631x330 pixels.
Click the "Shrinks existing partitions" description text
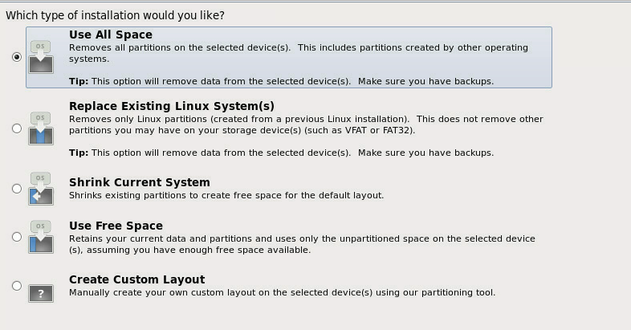coord(226,196)
